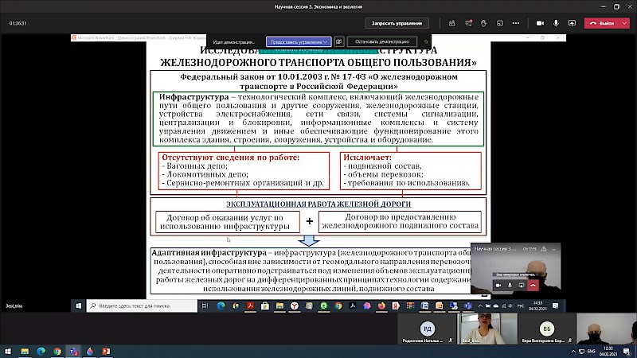Expand the leave options arrow next to Выйти
637x358 pixels.
(624, 23)
